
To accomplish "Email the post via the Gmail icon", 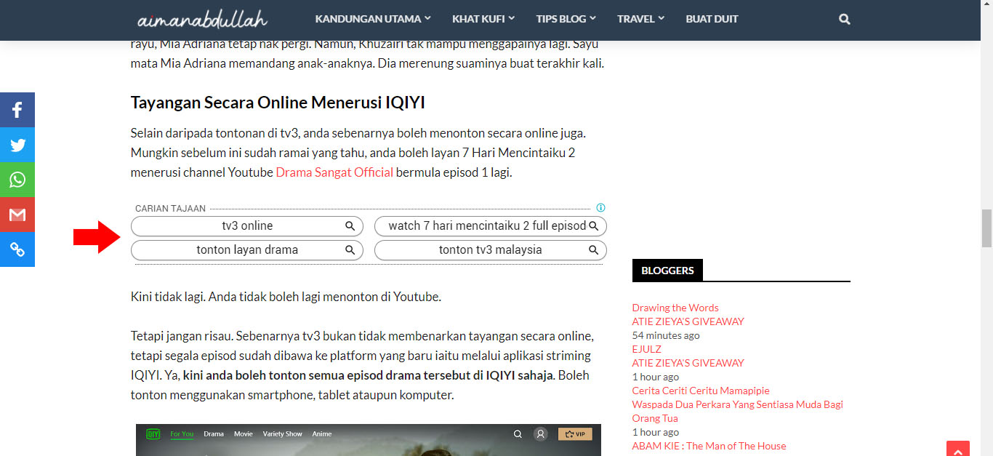I will (x=17, y=215).
